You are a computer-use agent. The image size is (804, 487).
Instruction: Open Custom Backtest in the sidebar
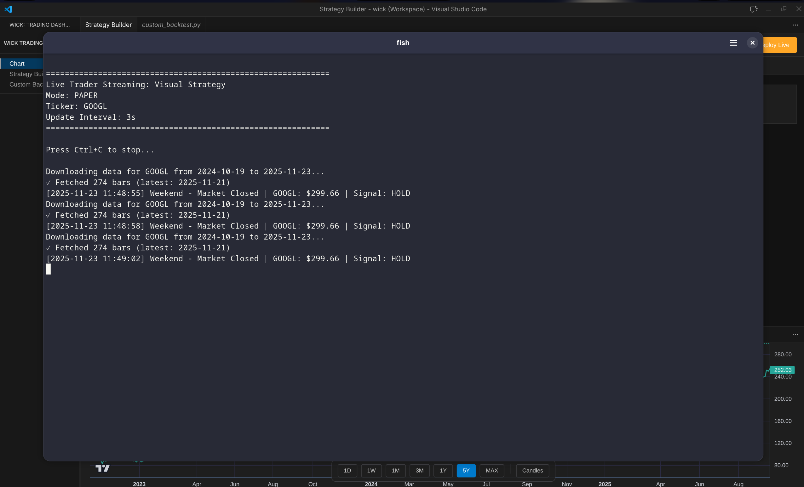click(26, 84)
